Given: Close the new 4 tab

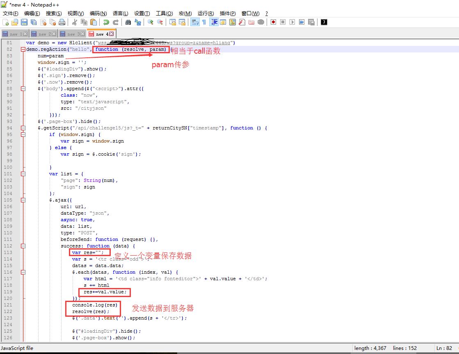Looking at the screenshot, I should coord(111,34).
